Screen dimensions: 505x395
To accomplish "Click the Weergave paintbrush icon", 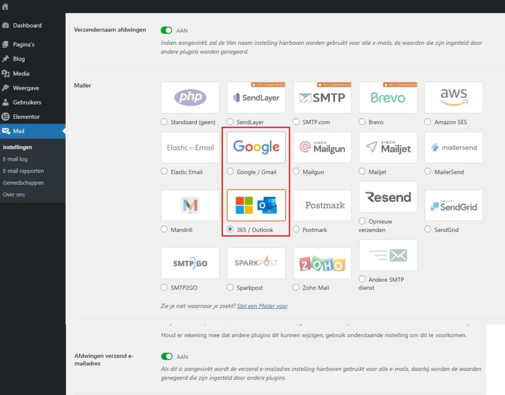I will (5, 88).
